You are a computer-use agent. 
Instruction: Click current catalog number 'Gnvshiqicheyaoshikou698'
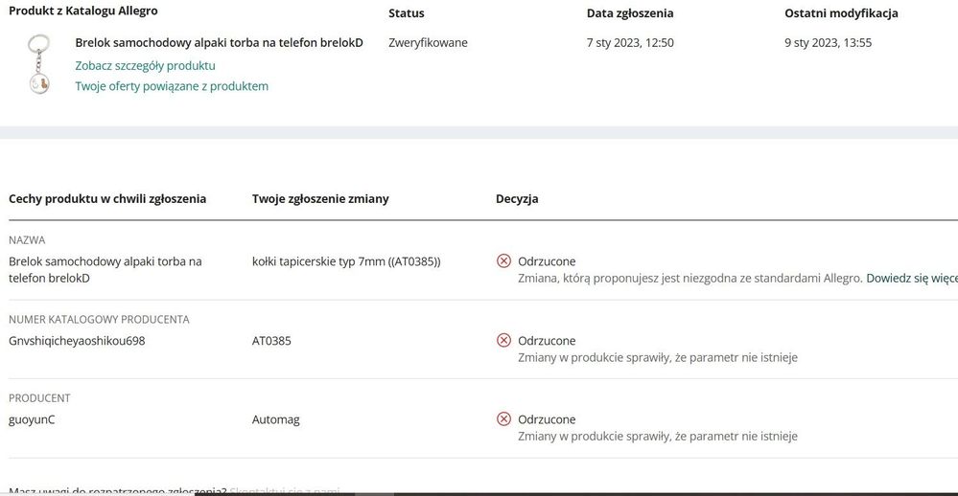[77, 341]
